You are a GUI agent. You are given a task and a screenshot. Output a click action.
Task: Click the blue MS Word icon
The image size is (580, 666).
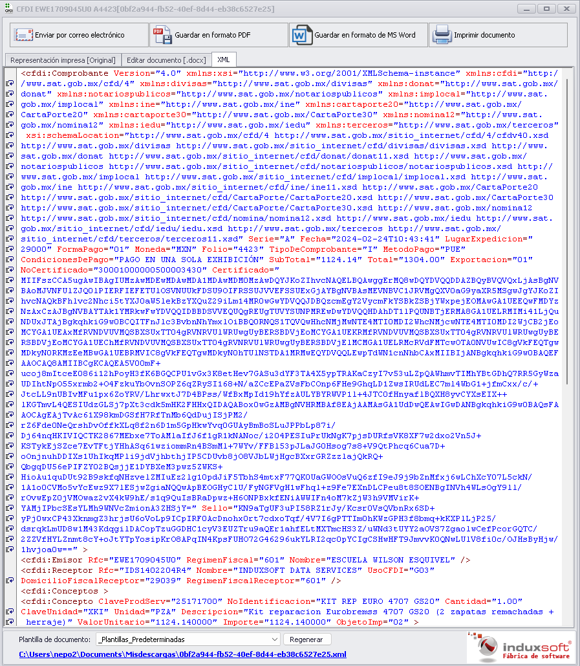300,35
